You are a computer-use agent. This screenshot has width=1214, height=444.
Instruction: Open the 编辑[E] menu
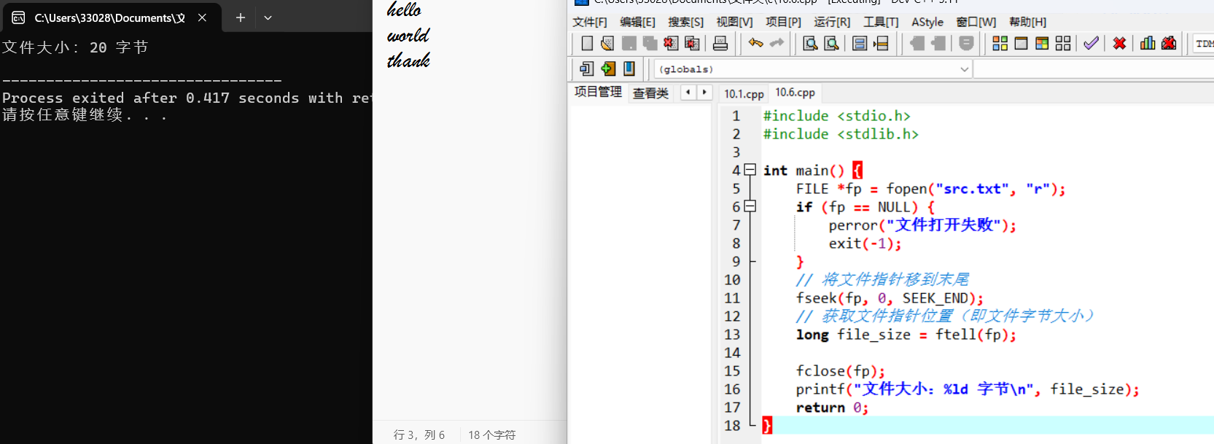click(637, 22)
